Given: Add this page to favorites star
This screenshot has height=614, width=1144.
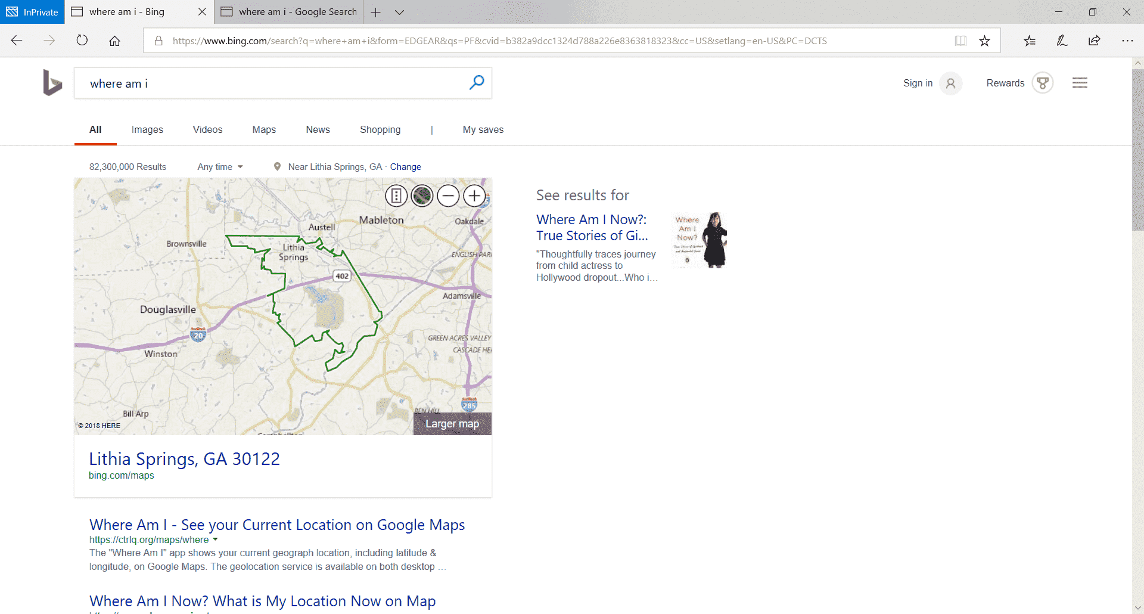Looking at the screenshot, I should [984, 41].
